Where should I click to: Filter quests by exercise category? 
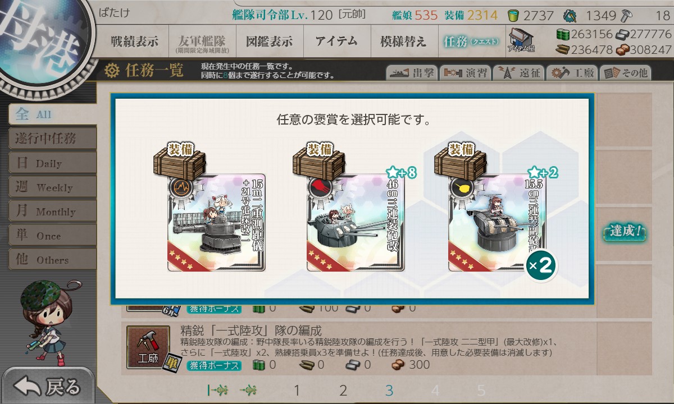[x=466, y=73]
